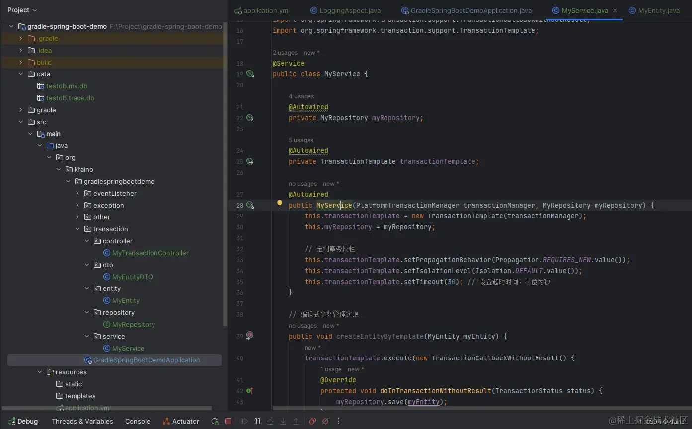
Task: Open the Project view dropdown
Action: [x=22, y=10]
